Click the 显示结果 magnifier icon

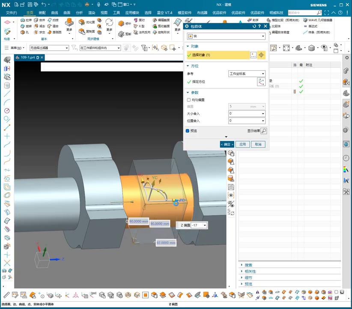(264, 131)
